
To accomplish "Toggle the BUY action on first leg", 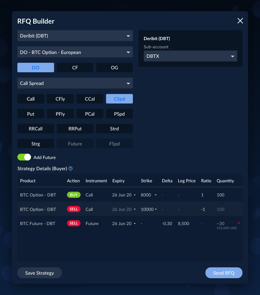I will click(x=74, y=195).
